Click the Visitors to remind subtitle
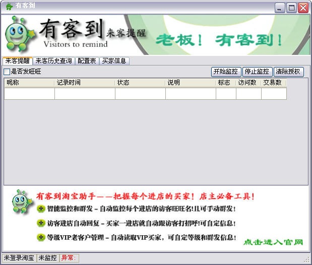The image size is (312, 265). point(76,44)
